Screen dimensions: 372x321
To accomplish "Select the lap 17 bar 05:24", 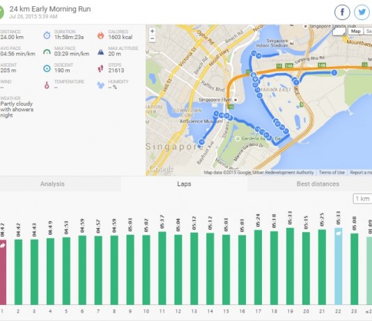I will 258,267.
